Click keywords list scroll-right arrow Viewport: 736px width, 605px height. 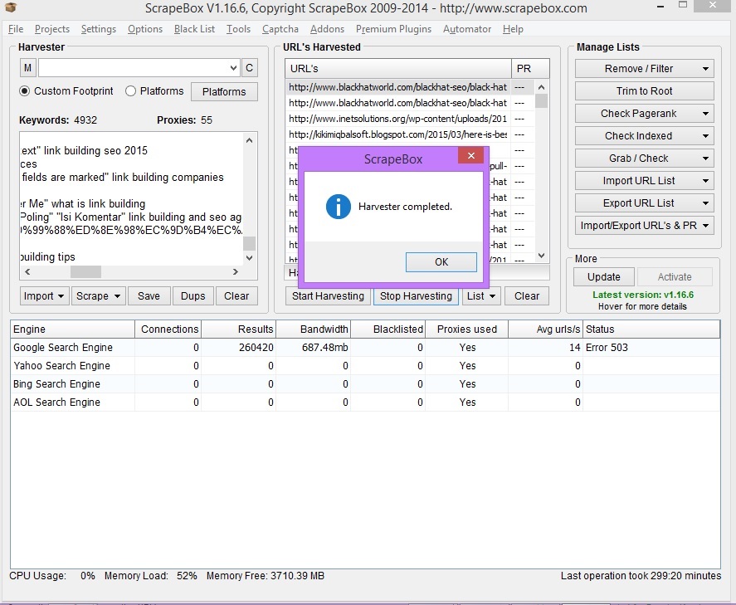pyautogui.click(x=236, y=271)
